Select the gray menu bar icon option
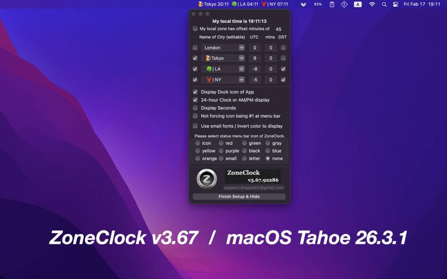Image resolution: width=447 pixels, height=279 pixels. pos(268,143)
